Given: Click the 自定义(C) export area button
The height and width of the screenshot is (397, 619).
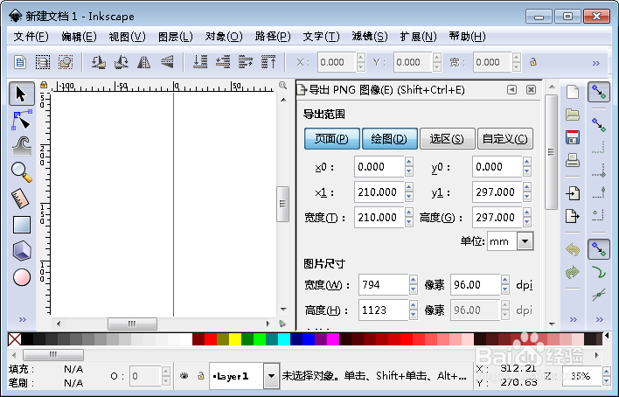Looking at the screenshot, I should (505, 139).
